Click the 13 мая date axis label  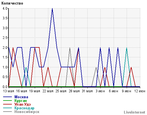point(8,91)
